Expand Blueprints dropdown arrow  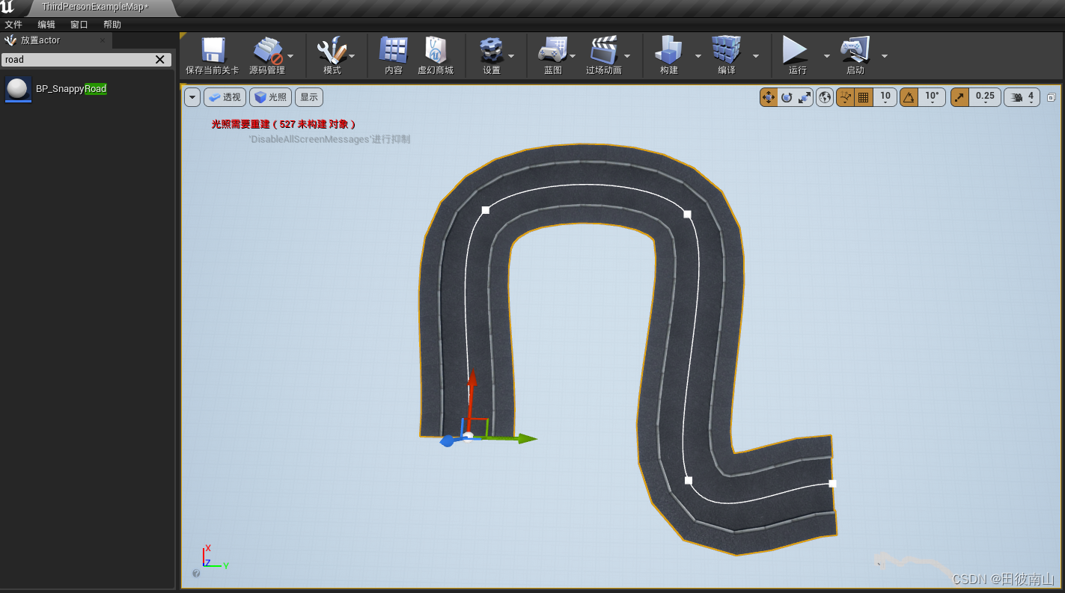click(573, 56)
